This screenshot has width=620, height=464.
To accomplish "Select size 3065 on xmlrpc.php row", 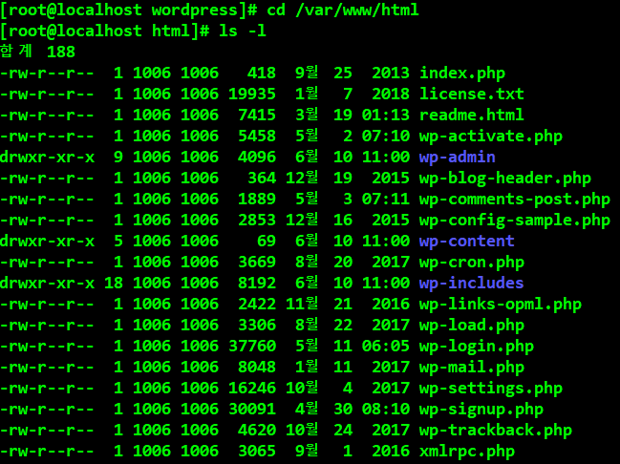I will click(x=257, y=451).
